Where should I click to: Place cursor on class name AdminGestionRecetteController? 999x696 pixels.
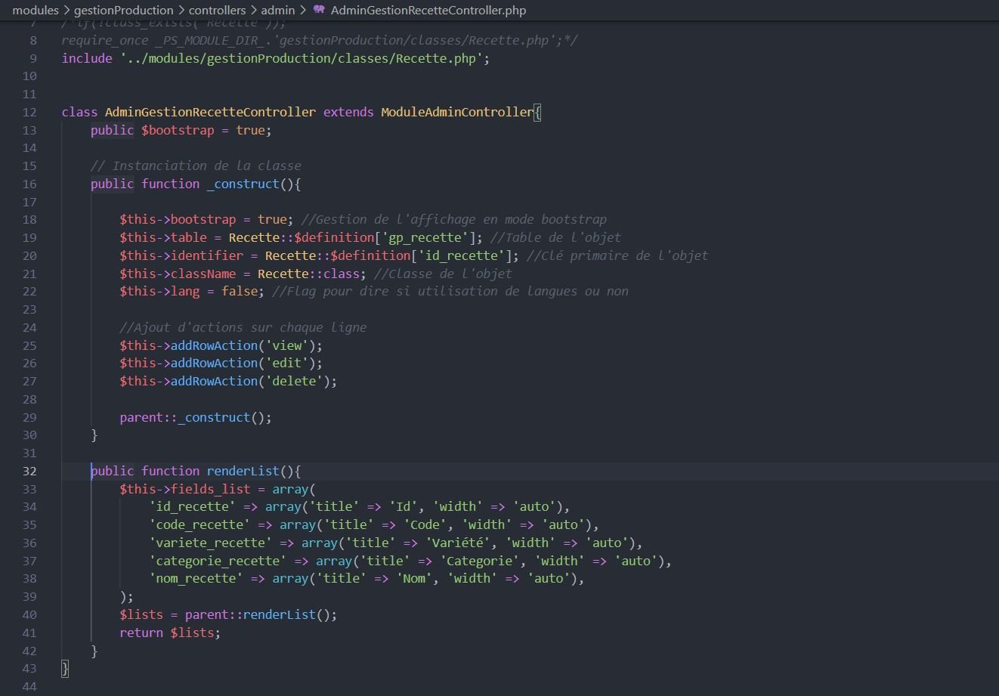pos(210,112)
